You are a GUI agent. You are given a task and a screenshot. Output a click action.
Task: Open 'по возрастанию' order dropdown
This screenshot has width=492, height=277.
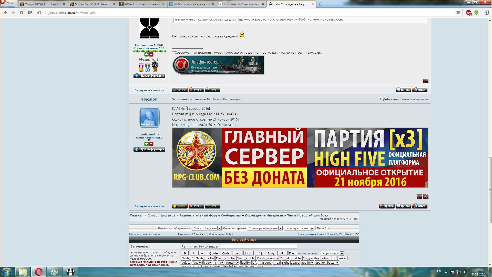299,228
